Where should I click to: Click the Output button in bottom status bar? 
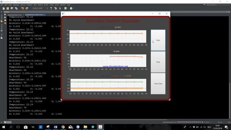8,122
